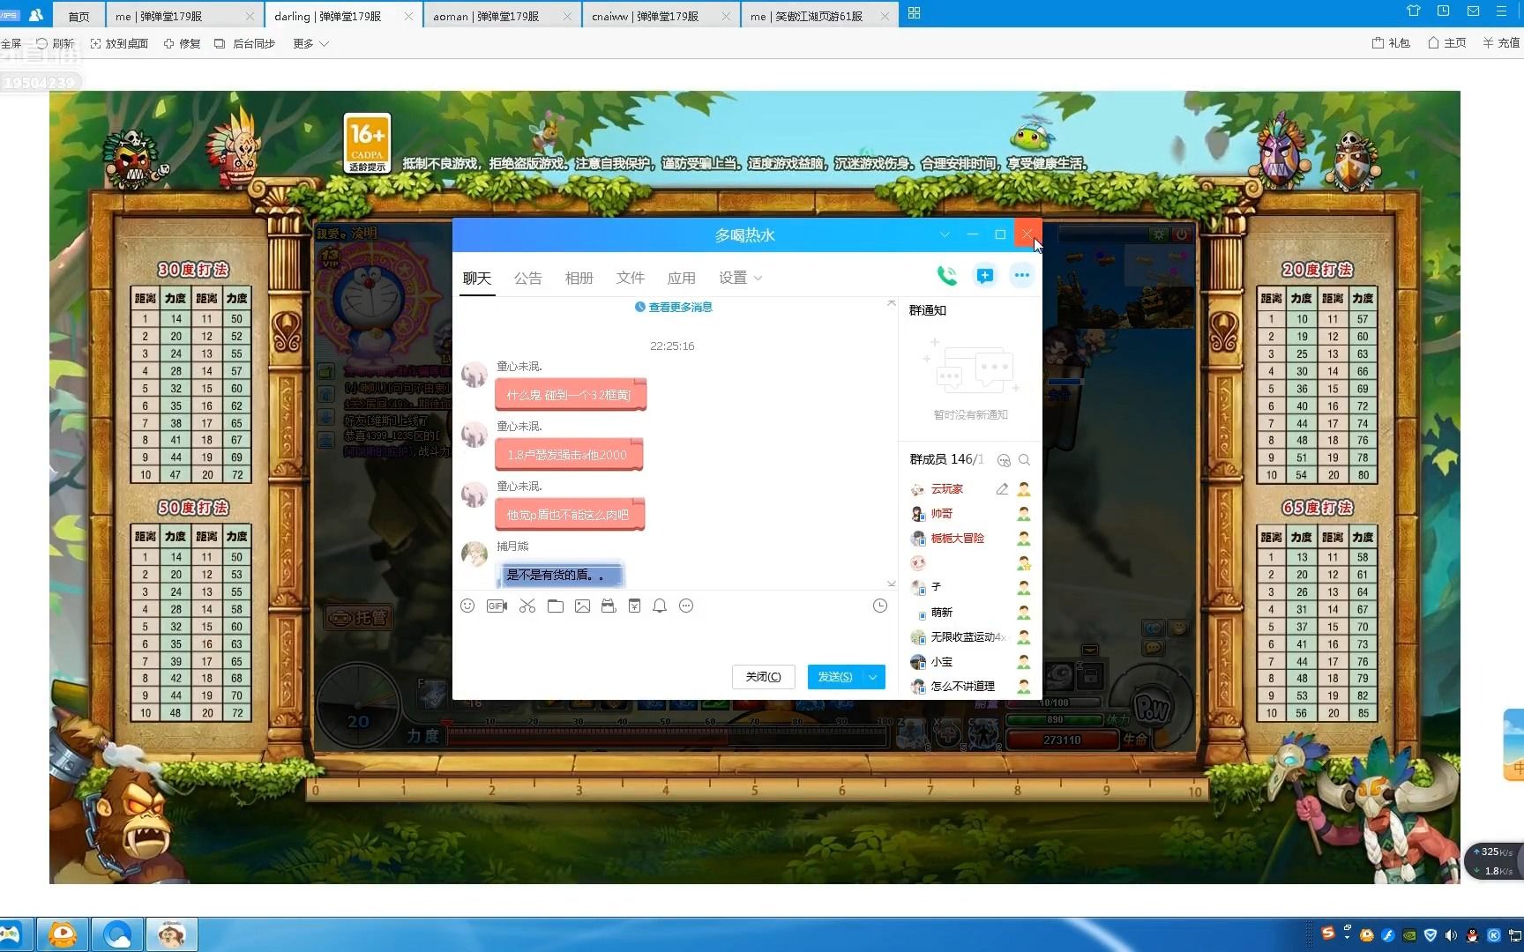The image size is (1524, 952).
Task: Click the 关闭(C) button
Action: 764,676
